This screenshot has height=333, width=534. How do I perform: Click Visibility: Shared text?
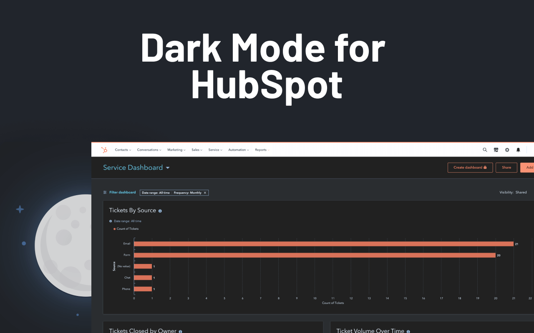pyautogui.click(x=513, y=192)
